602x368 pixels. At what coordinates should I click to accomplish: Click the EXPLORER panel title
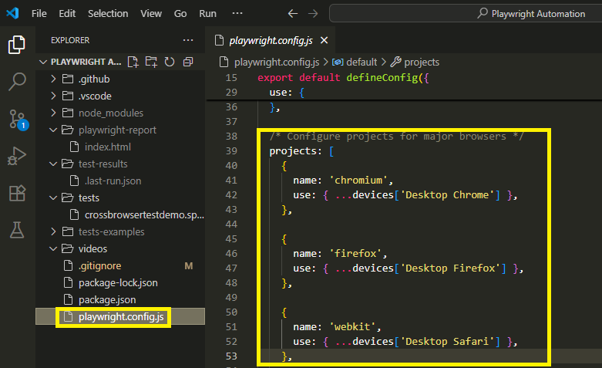70,40
